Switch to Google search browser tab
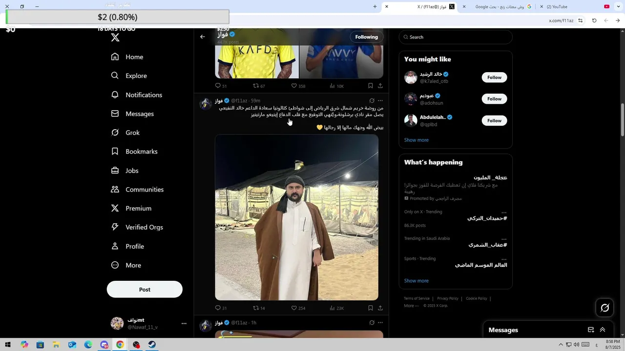 click(498, 7)
